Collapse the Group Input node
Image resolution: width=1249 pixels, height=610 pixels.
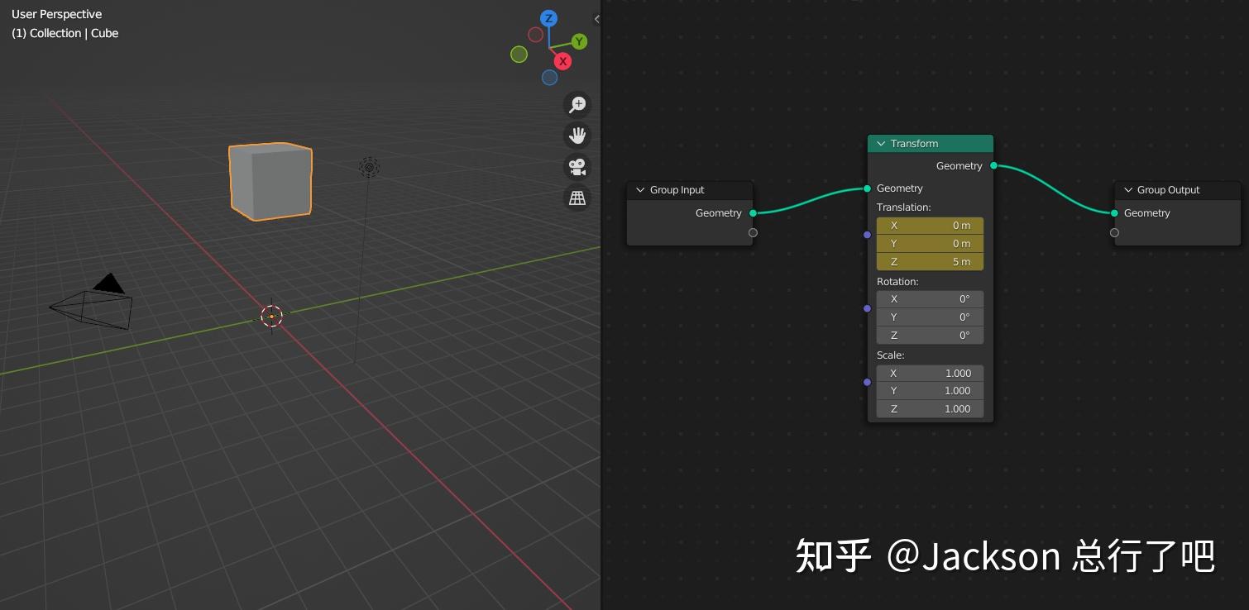pos(640,189)
